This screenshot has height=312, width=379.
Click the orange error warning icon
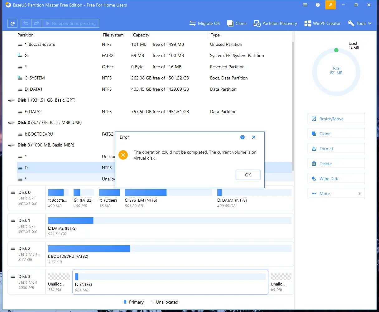pos(123,155)
